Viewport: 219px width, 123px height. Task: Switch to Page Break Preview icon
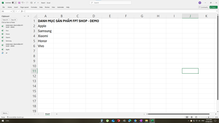coord(196,117)
